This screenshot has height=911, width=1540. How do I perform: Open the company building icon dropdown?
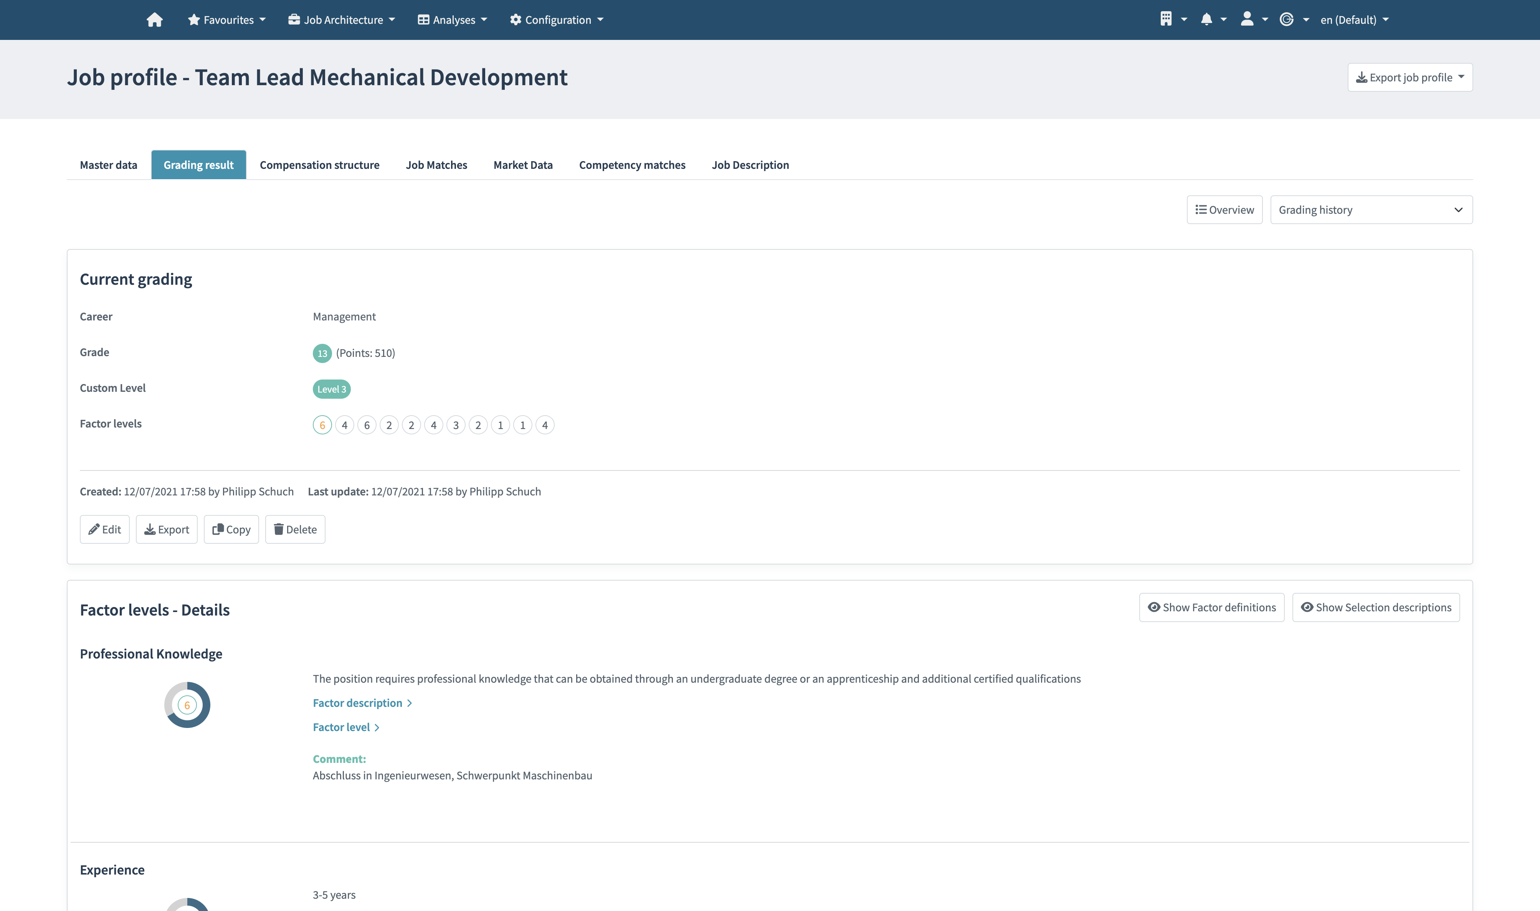pyautogui.click(x=1173, y=20)
